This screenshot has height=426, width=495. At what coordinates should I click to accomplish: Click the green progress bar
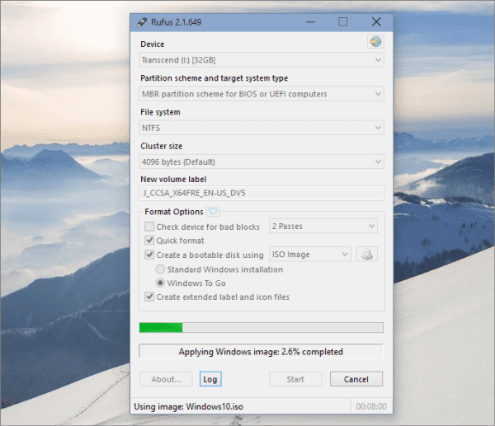tap(262, 328)
